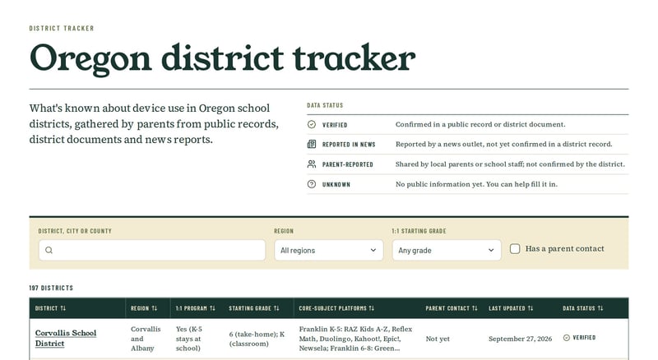This screenshot has width=658, height=360.
Task: Sort table by Region header label
Action: pos(140,308)
